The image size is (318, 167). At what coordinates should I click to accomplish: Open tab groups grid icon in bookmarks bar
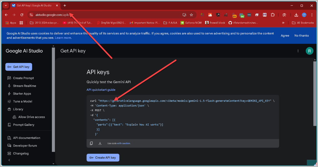(21, 23)
